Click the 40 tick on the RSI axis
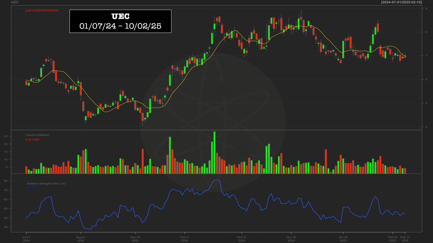Image resolution: width=433 pixels, height=243 pixels. pos(6,218)
